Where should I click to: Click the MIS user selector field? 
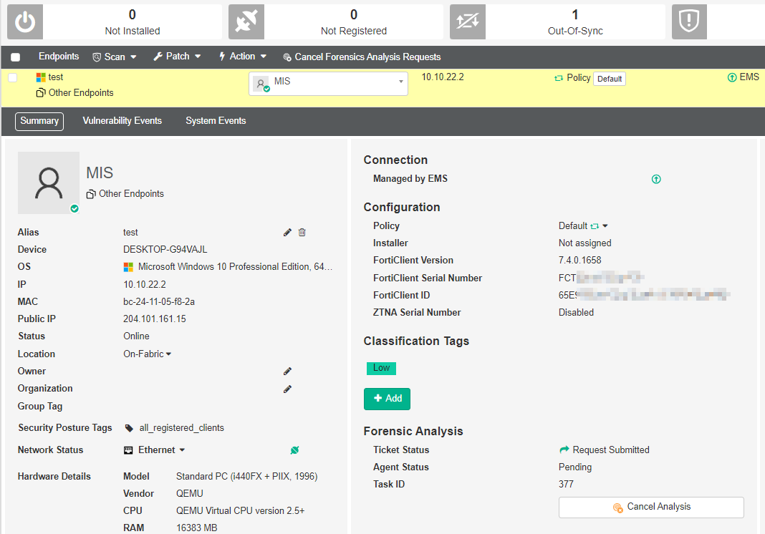click(x=328, y=83)
